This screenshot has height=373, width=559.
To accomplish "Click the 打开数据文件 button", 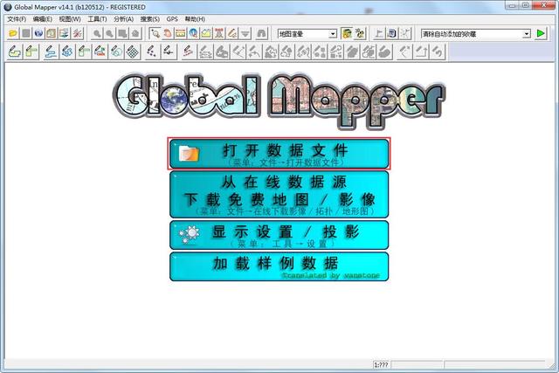I will (279, 154).
